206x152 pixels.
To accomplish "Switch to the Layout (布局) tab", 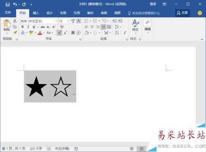I will (63, 13).
